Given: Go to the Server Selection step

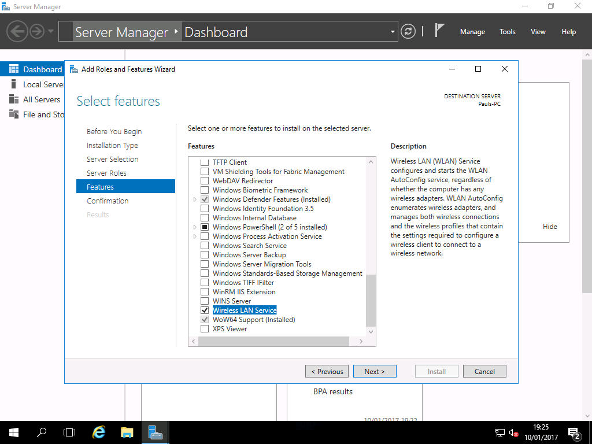Looking at the screenshot, I should (113, 160).
